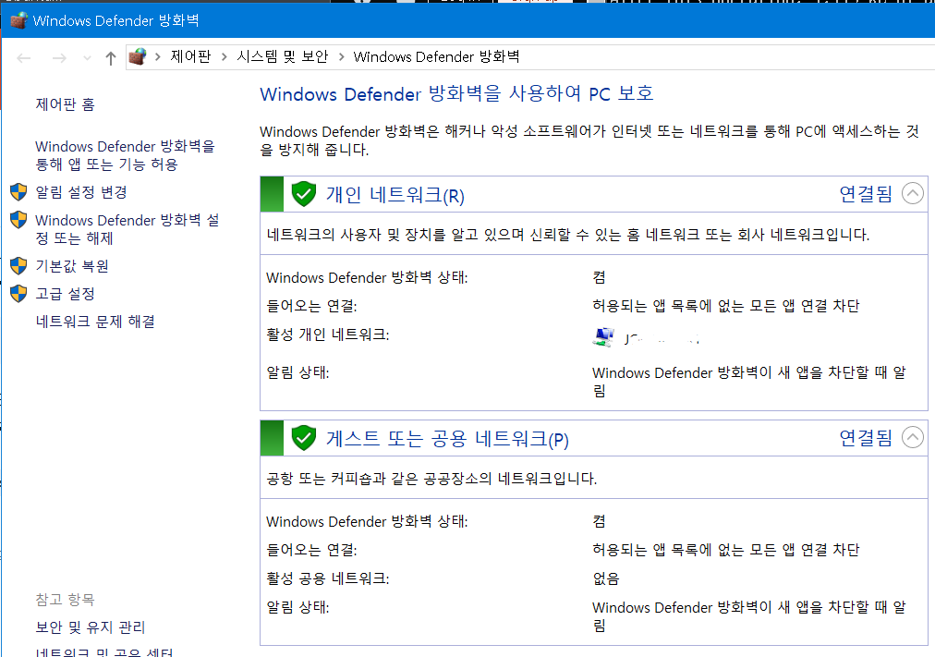935x657 pixels.
Task: Click 알림 상태 label in 공용 네트워크 section
Action: point(297,607)
